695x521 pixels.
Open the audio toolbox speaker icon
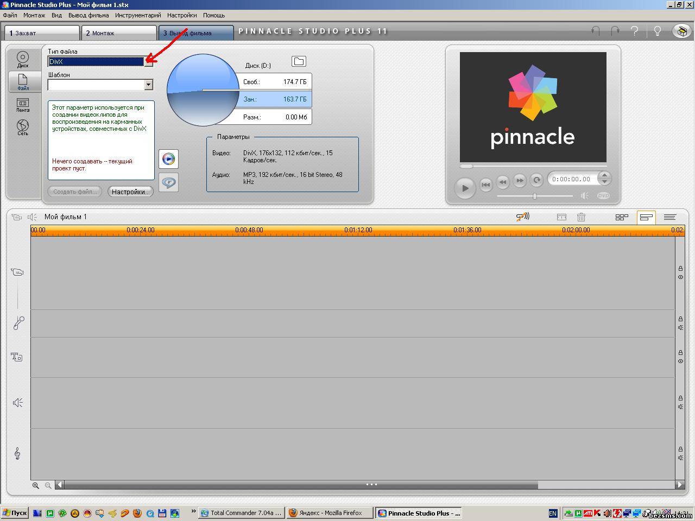click(32, 217)
